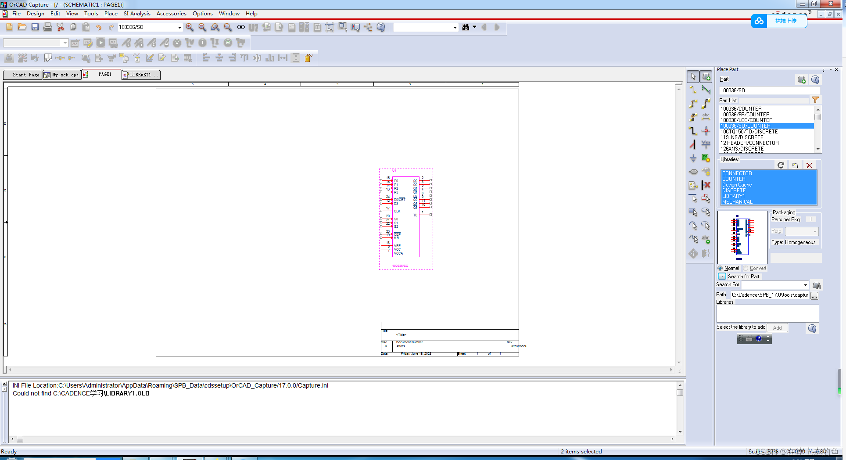Toggle the eye visibility icon in toolbar
846x460 pixels.
click(241, 27)
